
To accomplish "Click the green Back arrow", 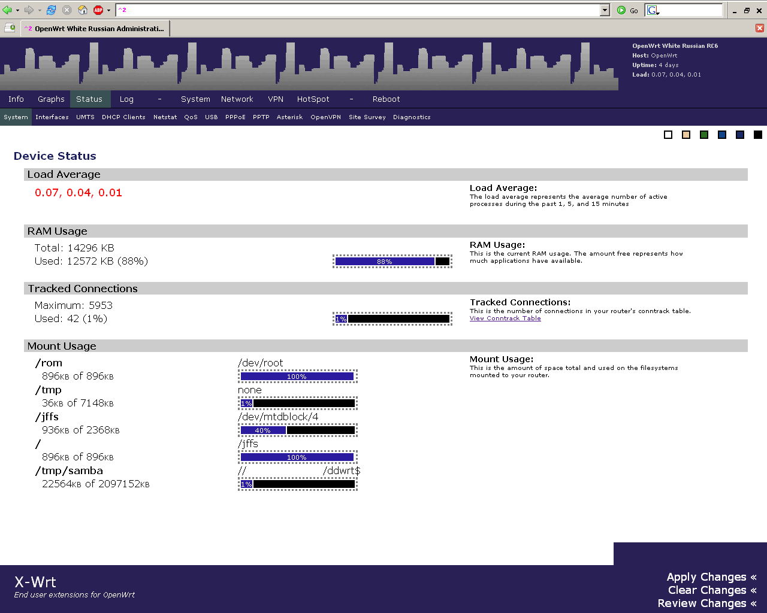I will tap(7, 10).
